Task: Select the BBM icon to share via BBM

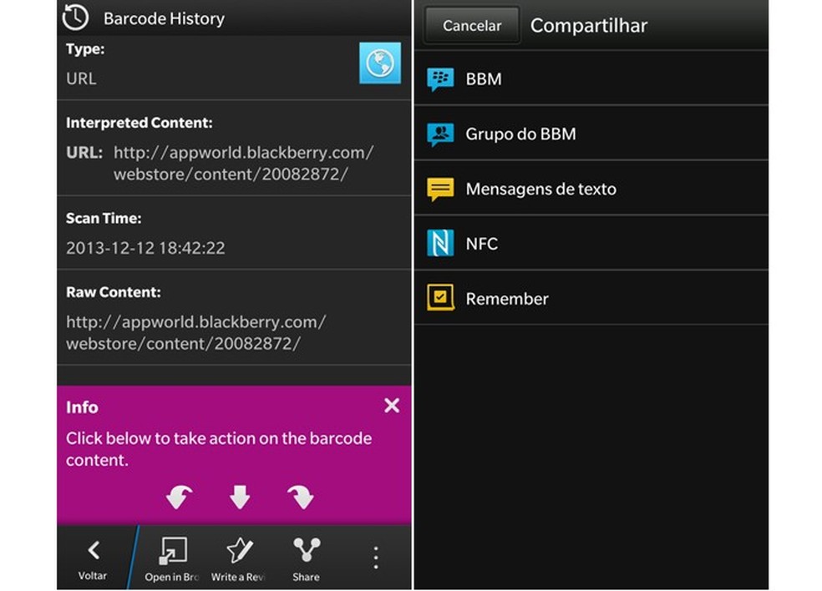Action: 439,78
